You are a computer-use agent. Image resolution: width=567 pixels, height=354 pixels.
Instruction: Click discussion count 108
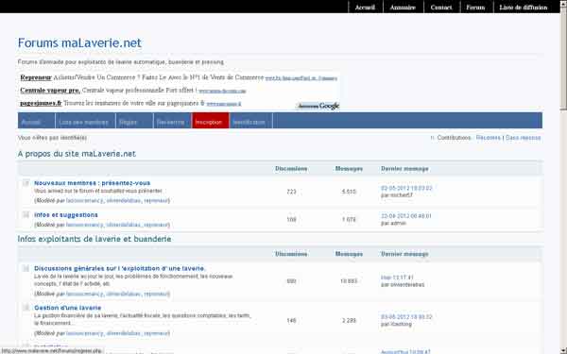tap(291, 220)
